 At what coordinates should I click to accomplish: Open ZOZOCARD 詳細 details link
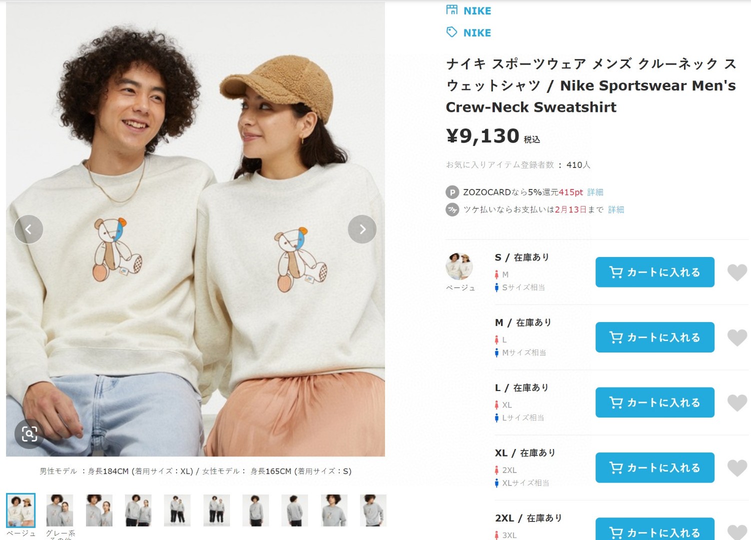click(595, 192)
